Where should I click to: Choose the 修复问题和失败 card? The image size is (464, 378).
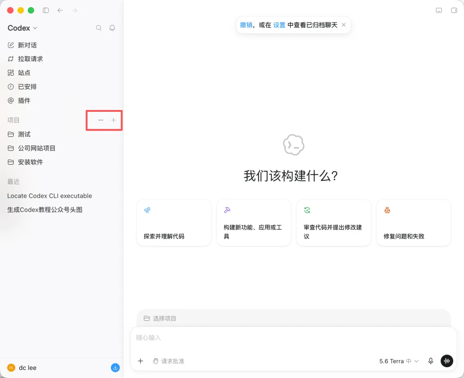(x=413, y=223)
